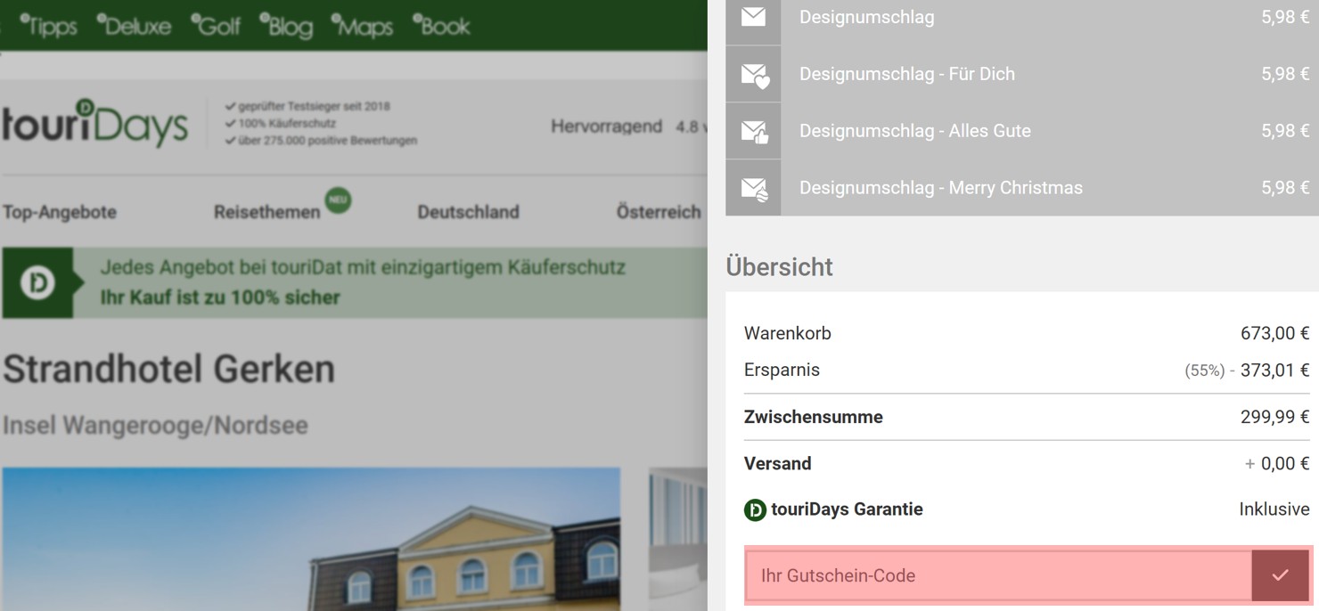Choose the Designumschlag - Merry Christmas option
Screen dimensions: 1319x611
click(980, 187)
